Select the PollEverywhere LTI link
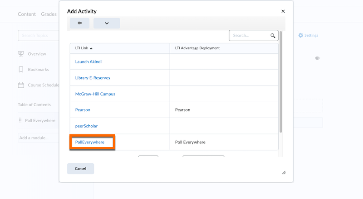 tap(89, 142)
